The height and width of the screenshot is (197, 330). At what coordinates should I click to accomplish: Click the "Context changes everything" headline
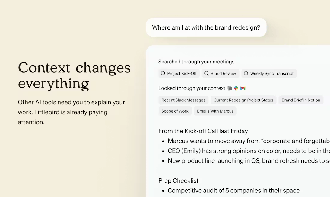pos(74,75)
